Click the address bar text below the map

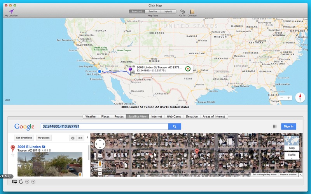click(x=155, y=107)
